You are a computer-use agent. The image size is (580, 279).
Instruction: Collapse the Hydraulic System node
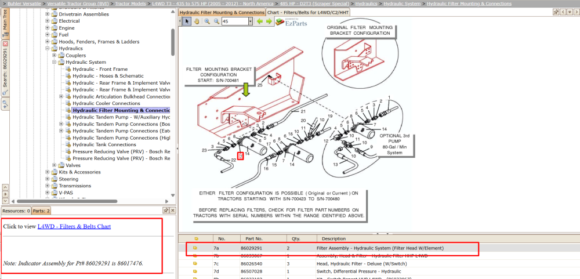55,62
